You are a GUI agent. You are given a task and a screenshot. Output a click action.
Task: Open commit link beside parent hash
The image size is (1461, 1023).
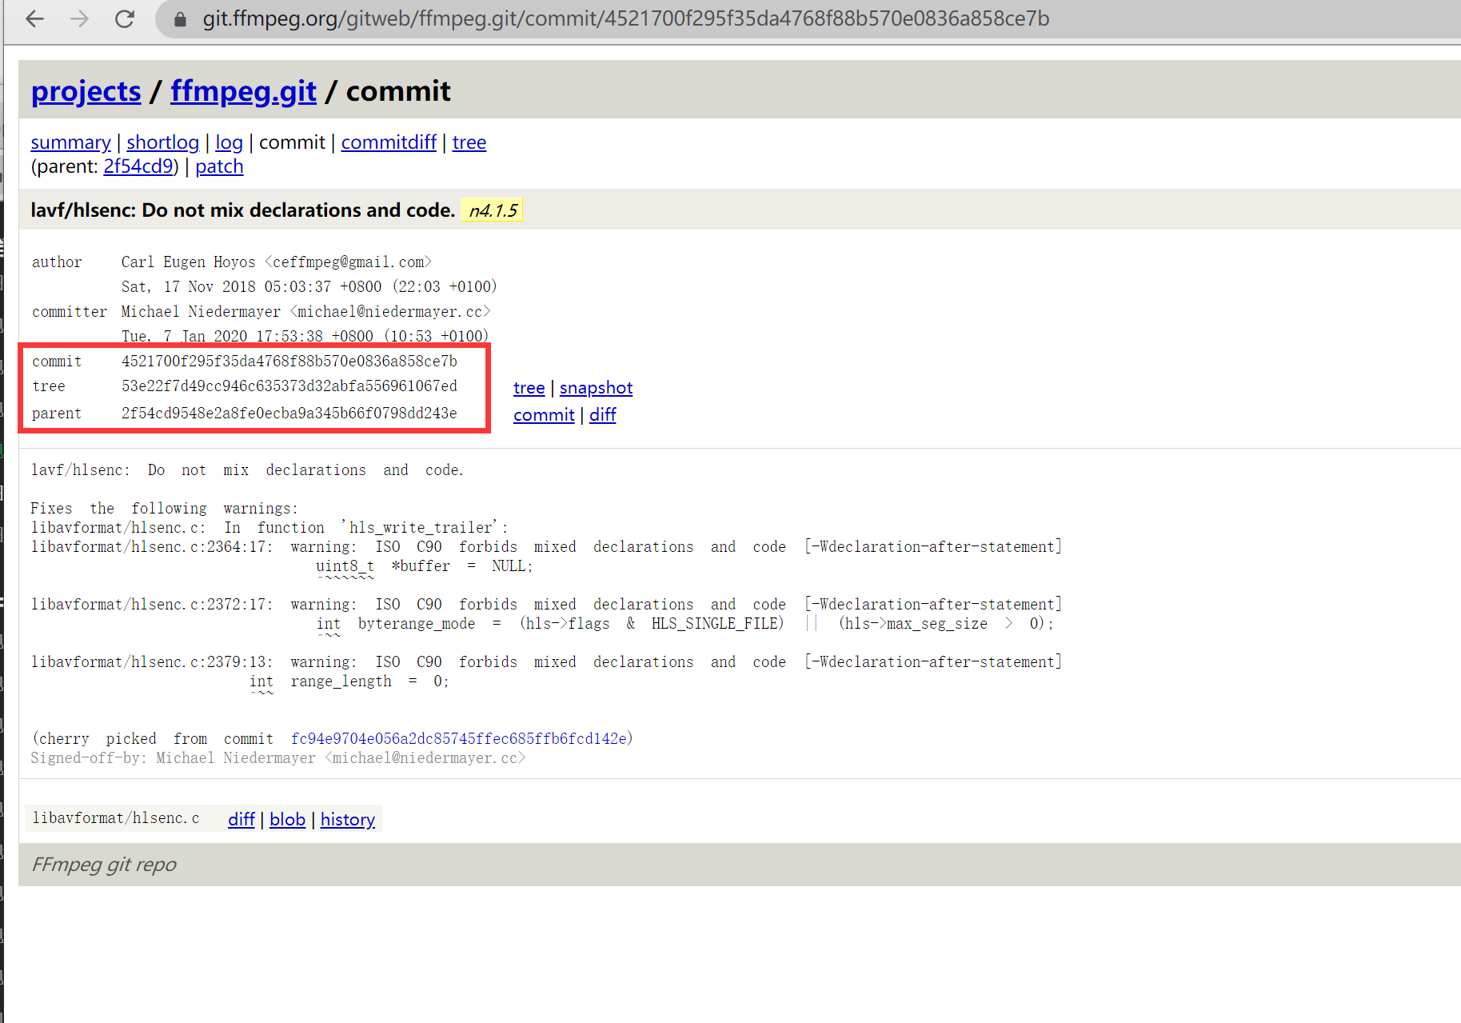coord(544,415)
